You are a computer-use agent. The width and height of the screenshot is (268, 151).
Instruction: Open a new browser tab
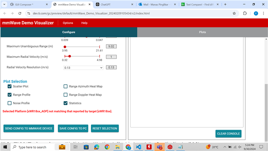click(x=225, y=5)
